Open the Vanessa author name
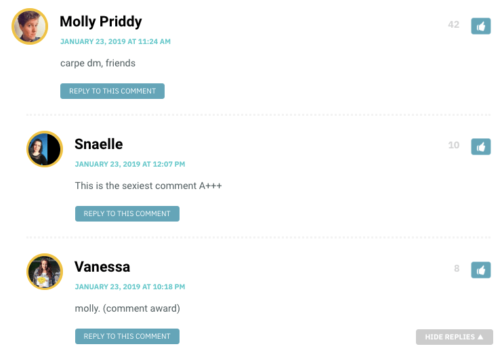This screenshot has width=502, height=355. pyautogui.click(x=102, y=267)
